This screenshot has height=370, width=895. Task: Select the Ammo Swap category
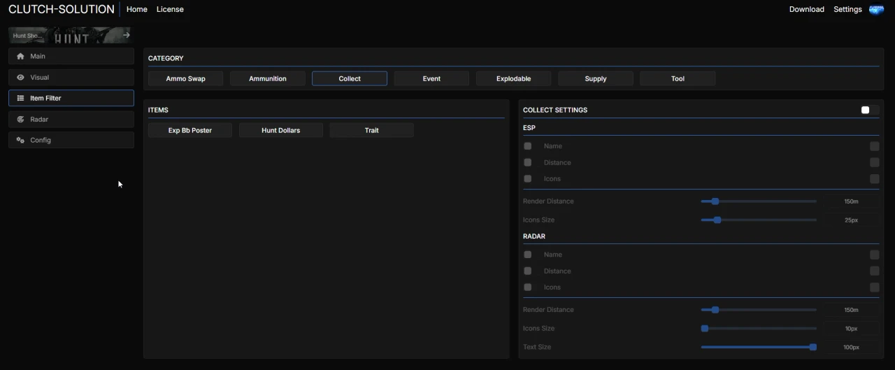[186, 78]
